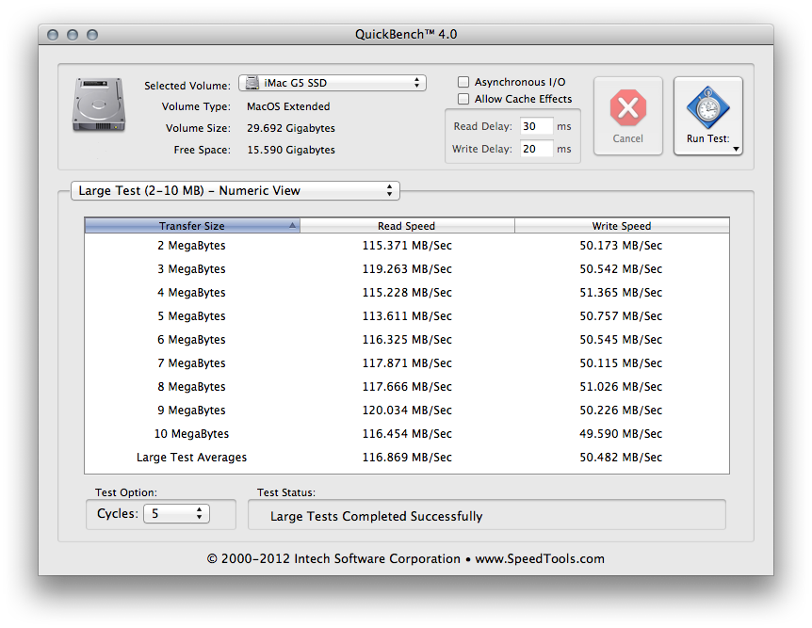Click the Large Tests Completed Successfully status

coord(377,517)
